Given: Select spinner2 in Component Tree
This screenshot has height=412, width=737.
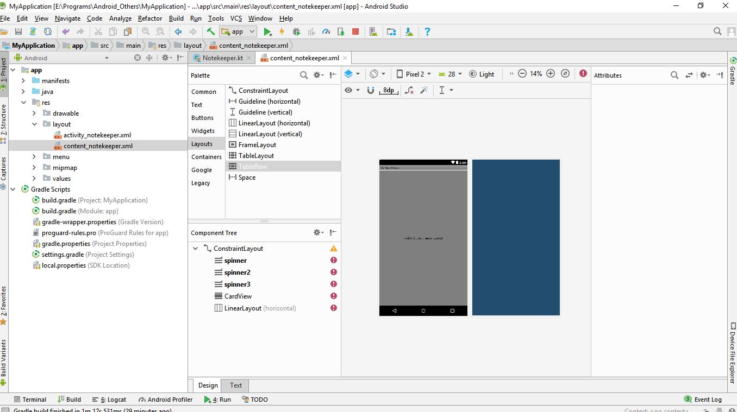Looking at the screenshot, I should click(x=238, y=272).
